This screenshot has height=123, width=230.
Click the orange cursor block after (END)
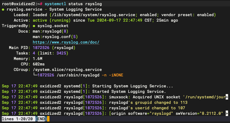click(x=48, y=119)
